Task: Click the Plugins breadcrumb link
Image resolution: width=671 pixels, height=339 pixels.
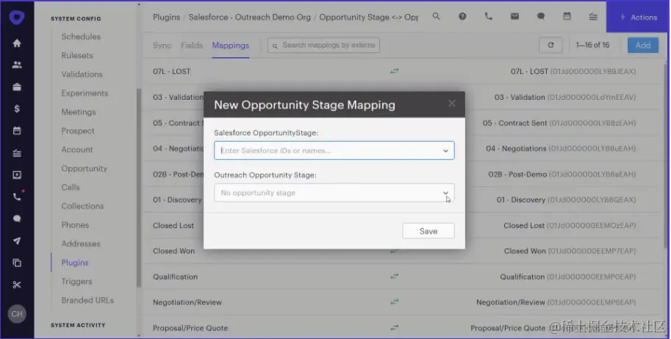Action: click(x=167, y=17)
